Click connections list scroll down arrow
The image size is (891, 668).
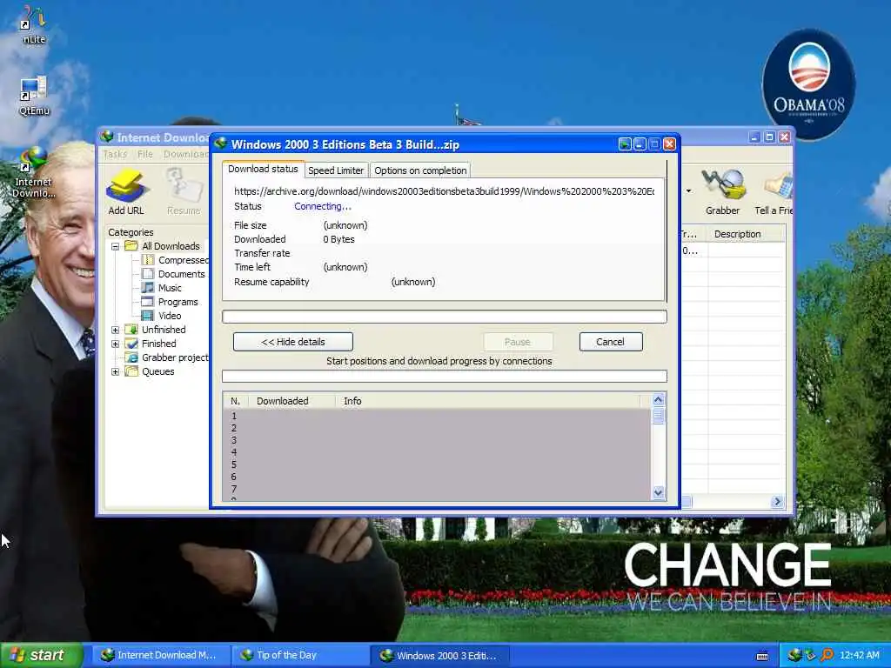(658, 492)
